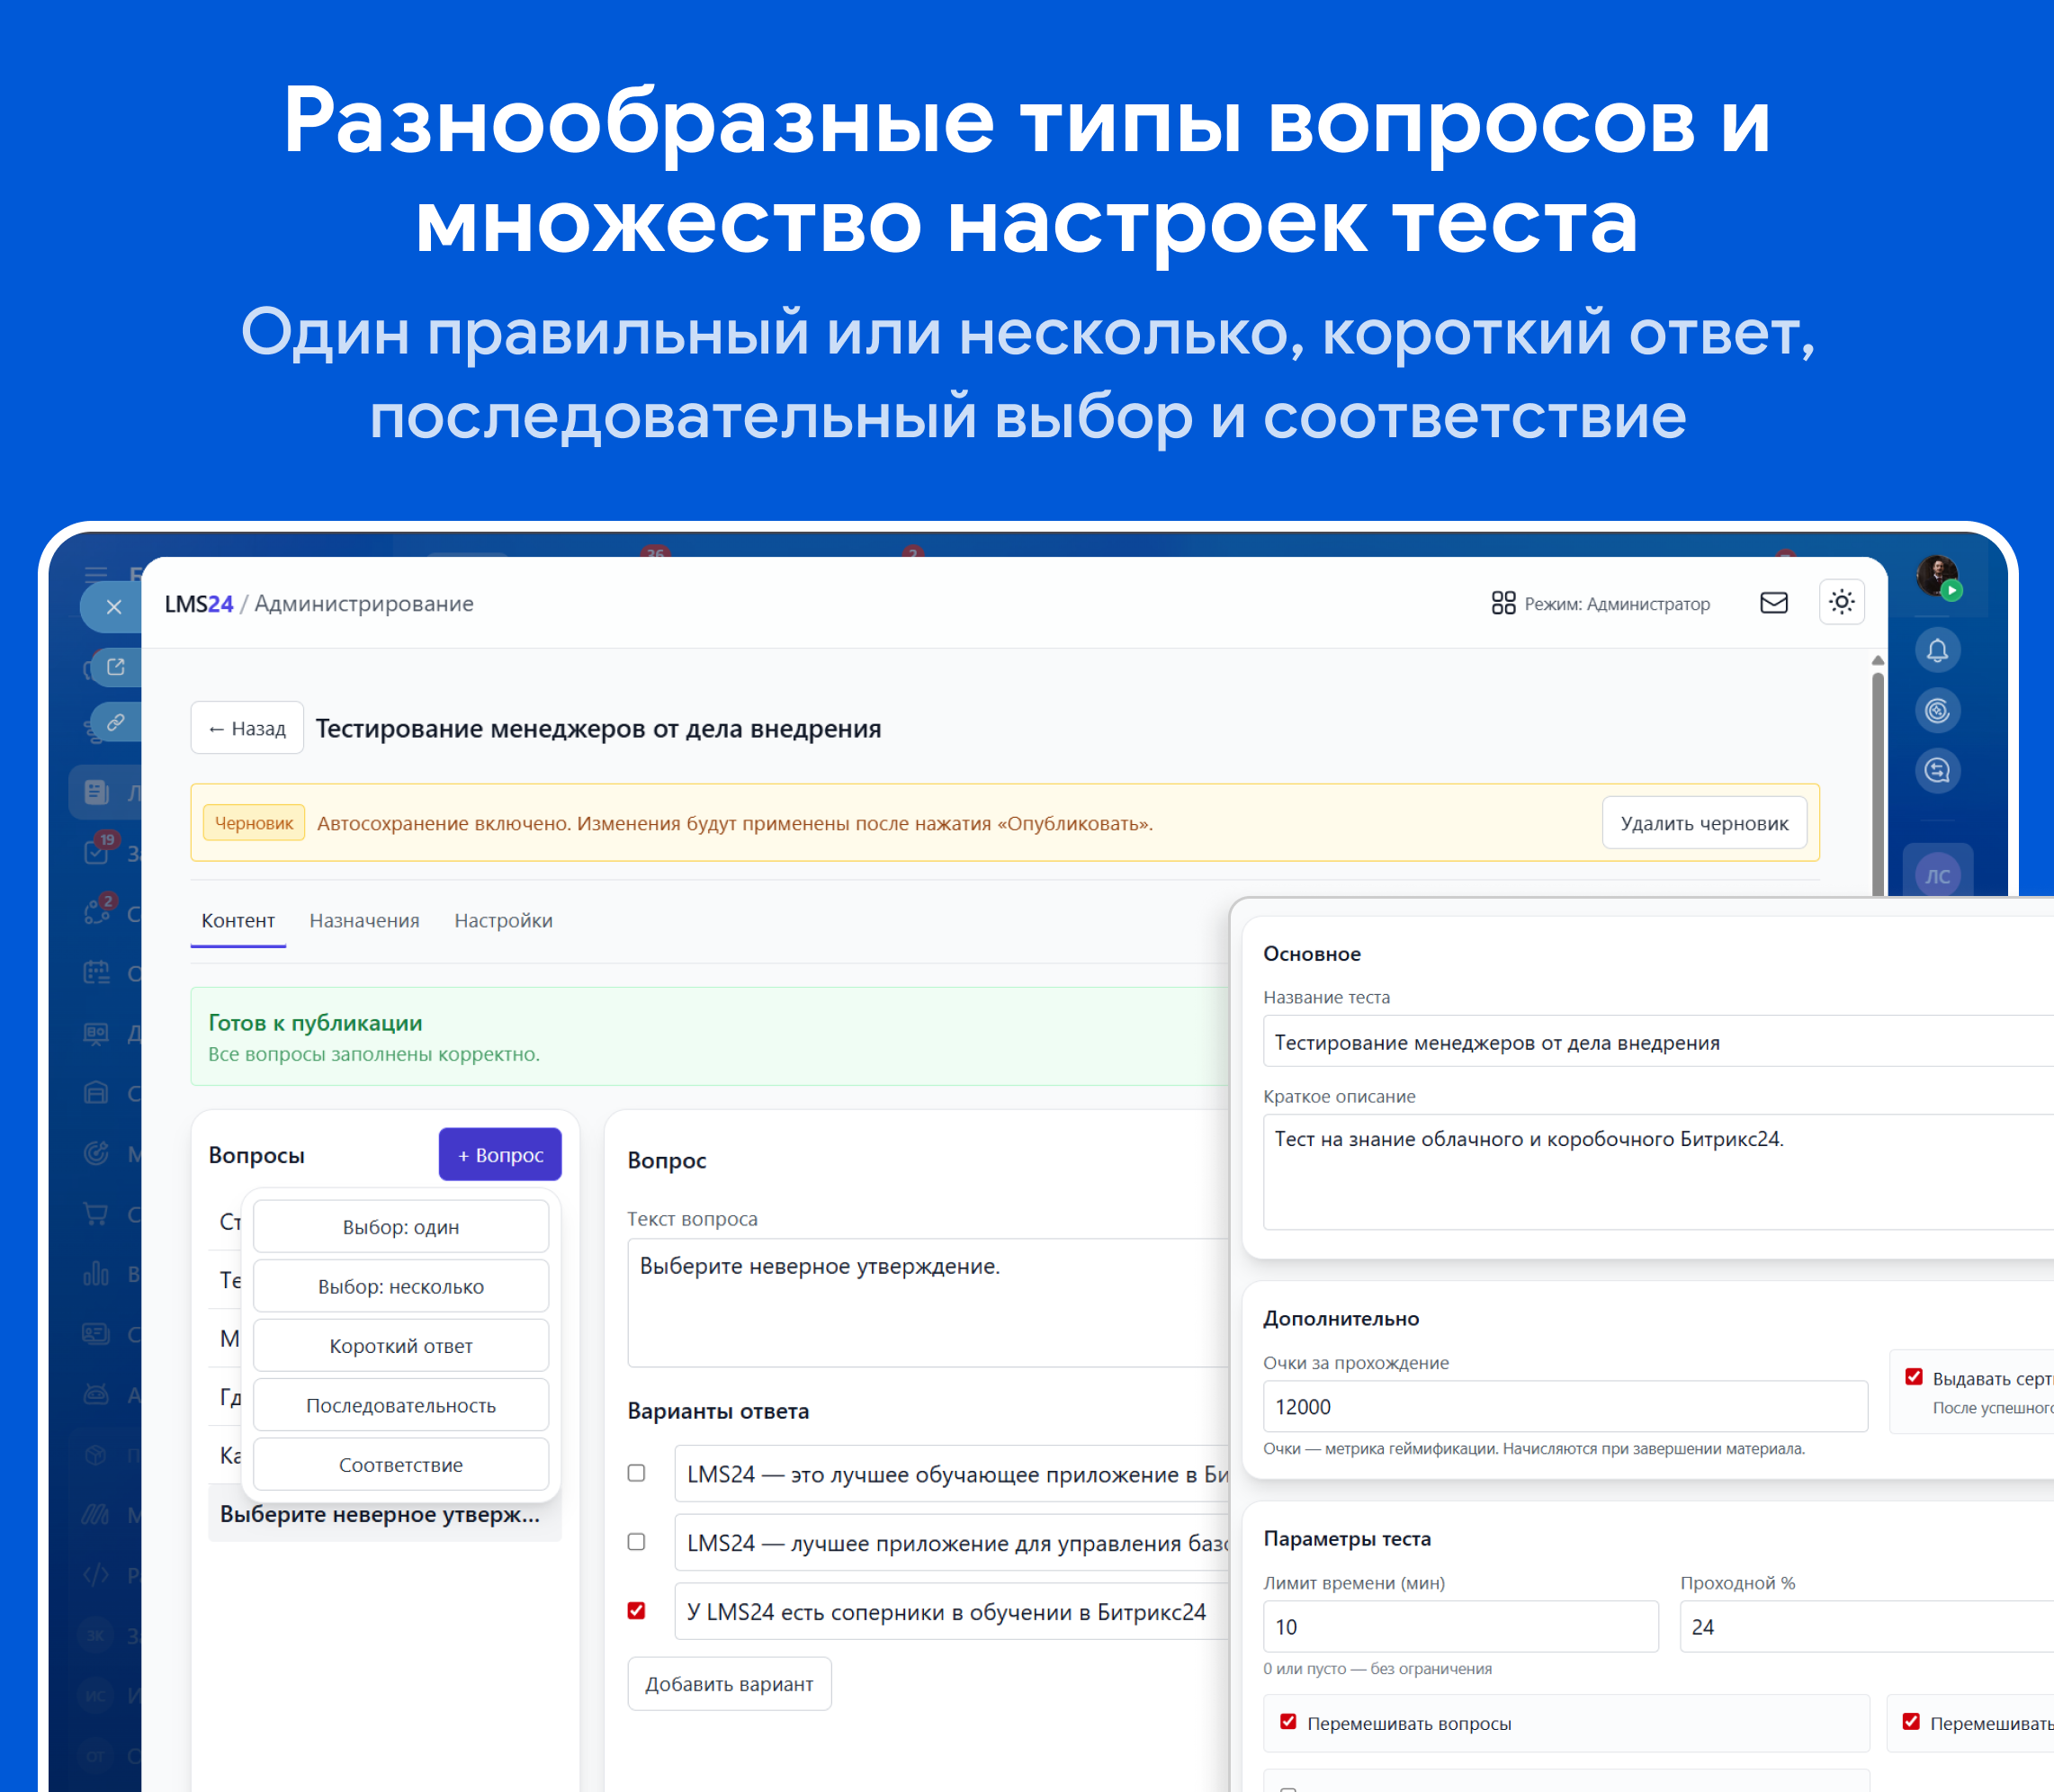
Task: Toggle the sun theme switch icon
Action: [1841, 603]
